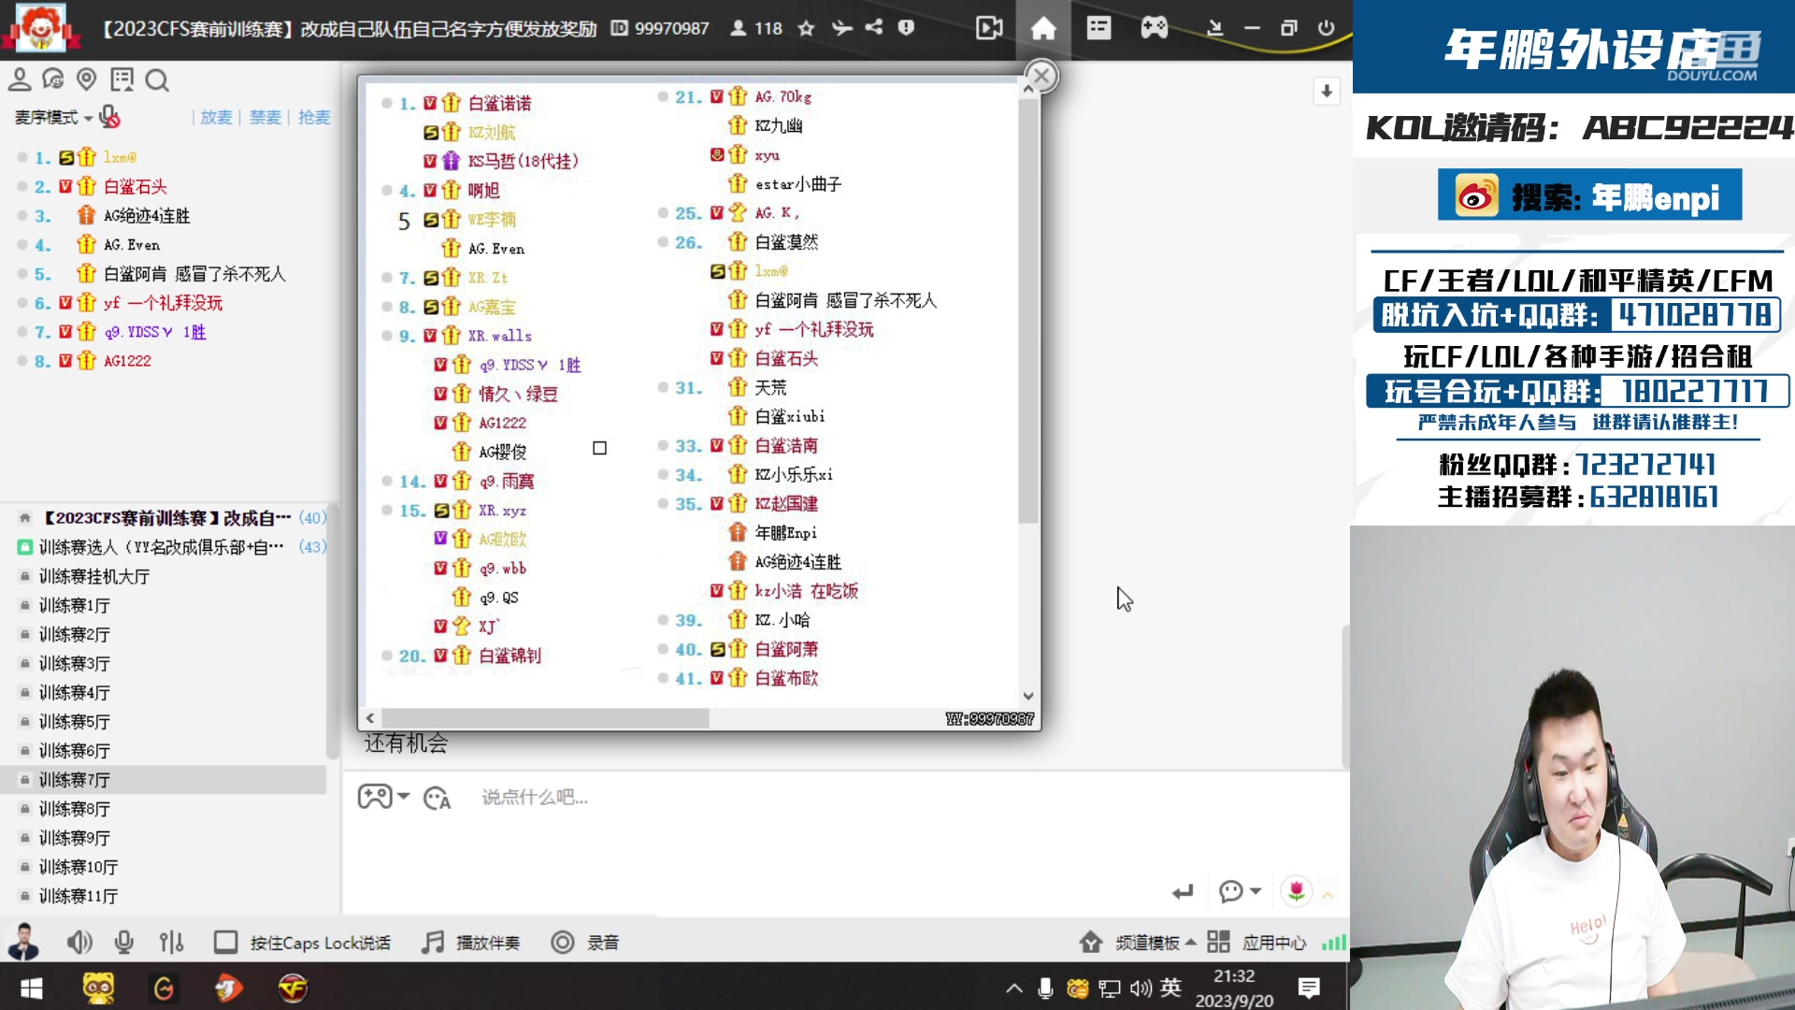Image resolution: width=1795 pixels, height=1010 pixels.
Task: Click the taskbar volume icon
Action: [1140, 988]
